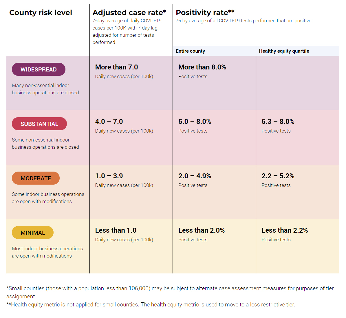This screenshot has width=346, height=318.
Task: Select the MODERATE orange tier badge
Action: point(36,178)
